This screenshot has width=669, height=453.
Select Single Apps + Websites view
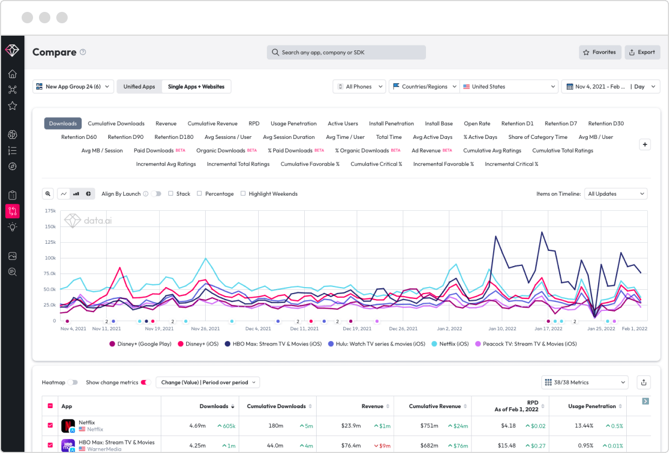tap(196, 86)
